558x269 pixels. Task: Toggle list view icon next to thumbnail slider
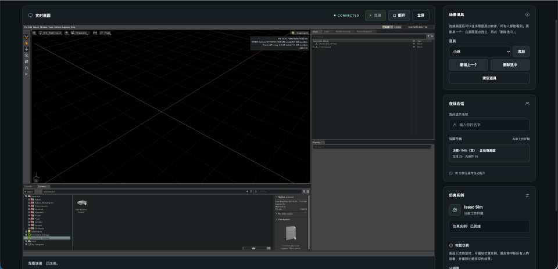[x=269, y=248]
